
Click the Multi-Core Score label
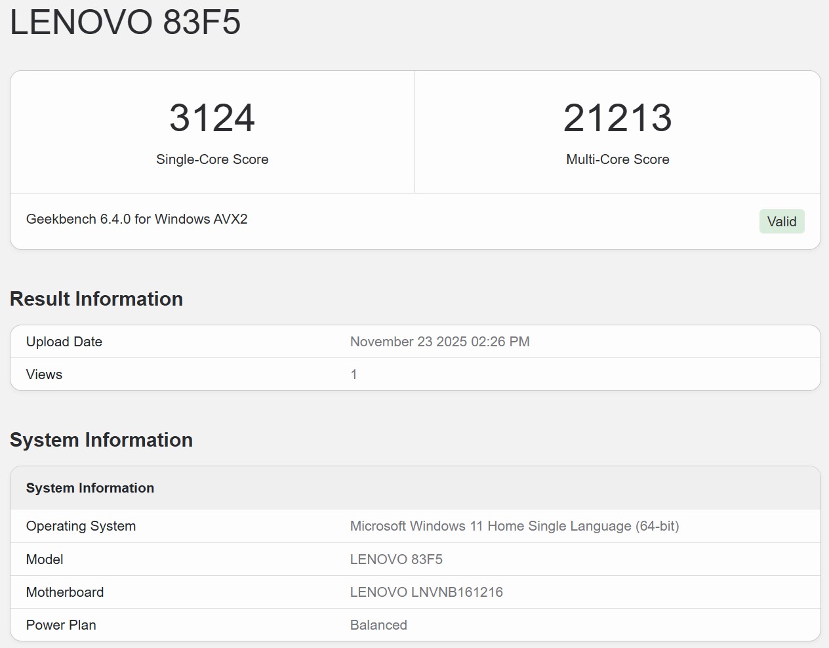pos(617,159)
